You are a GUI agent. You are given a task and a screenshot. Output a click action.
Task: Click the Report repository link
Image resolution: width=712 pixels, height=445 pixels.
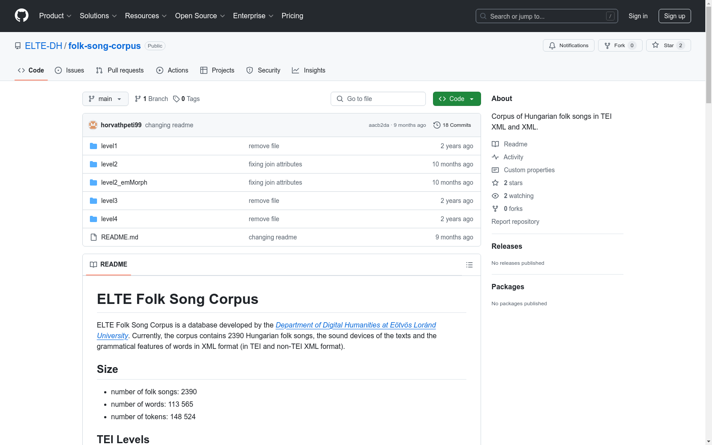coord(515,222)
